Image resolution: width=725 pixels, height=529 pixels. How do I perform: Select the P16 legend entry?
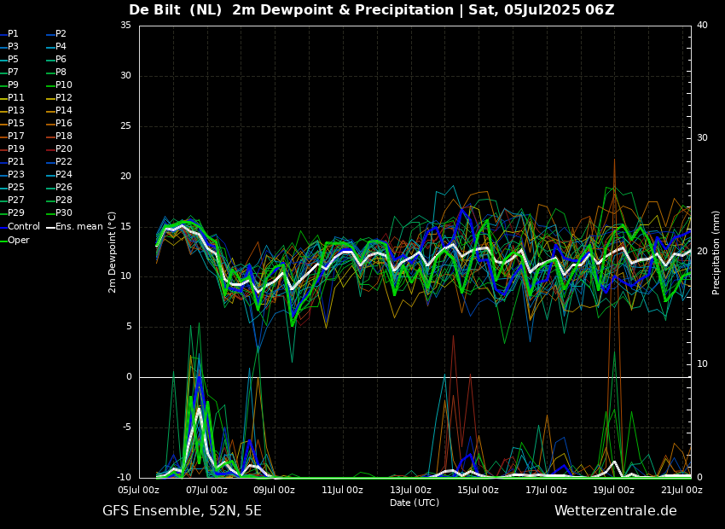click(64, 124)
